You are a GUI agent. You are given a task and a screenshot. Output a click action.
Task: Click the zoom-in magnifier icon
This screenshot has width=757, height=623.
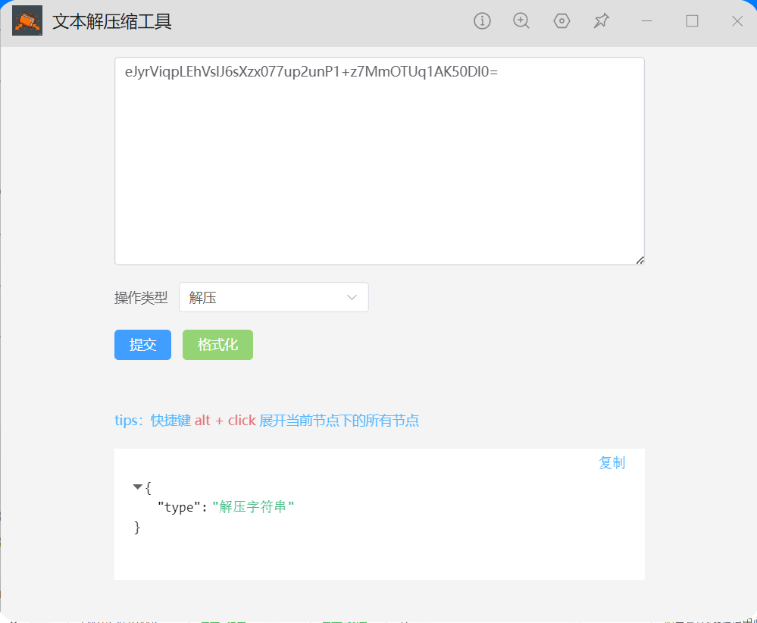(521, 21)
